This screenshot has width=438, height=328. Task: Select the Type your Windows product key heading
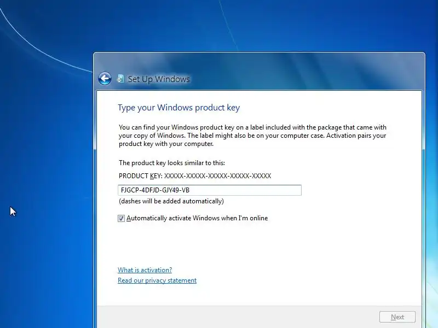[179, 108]
